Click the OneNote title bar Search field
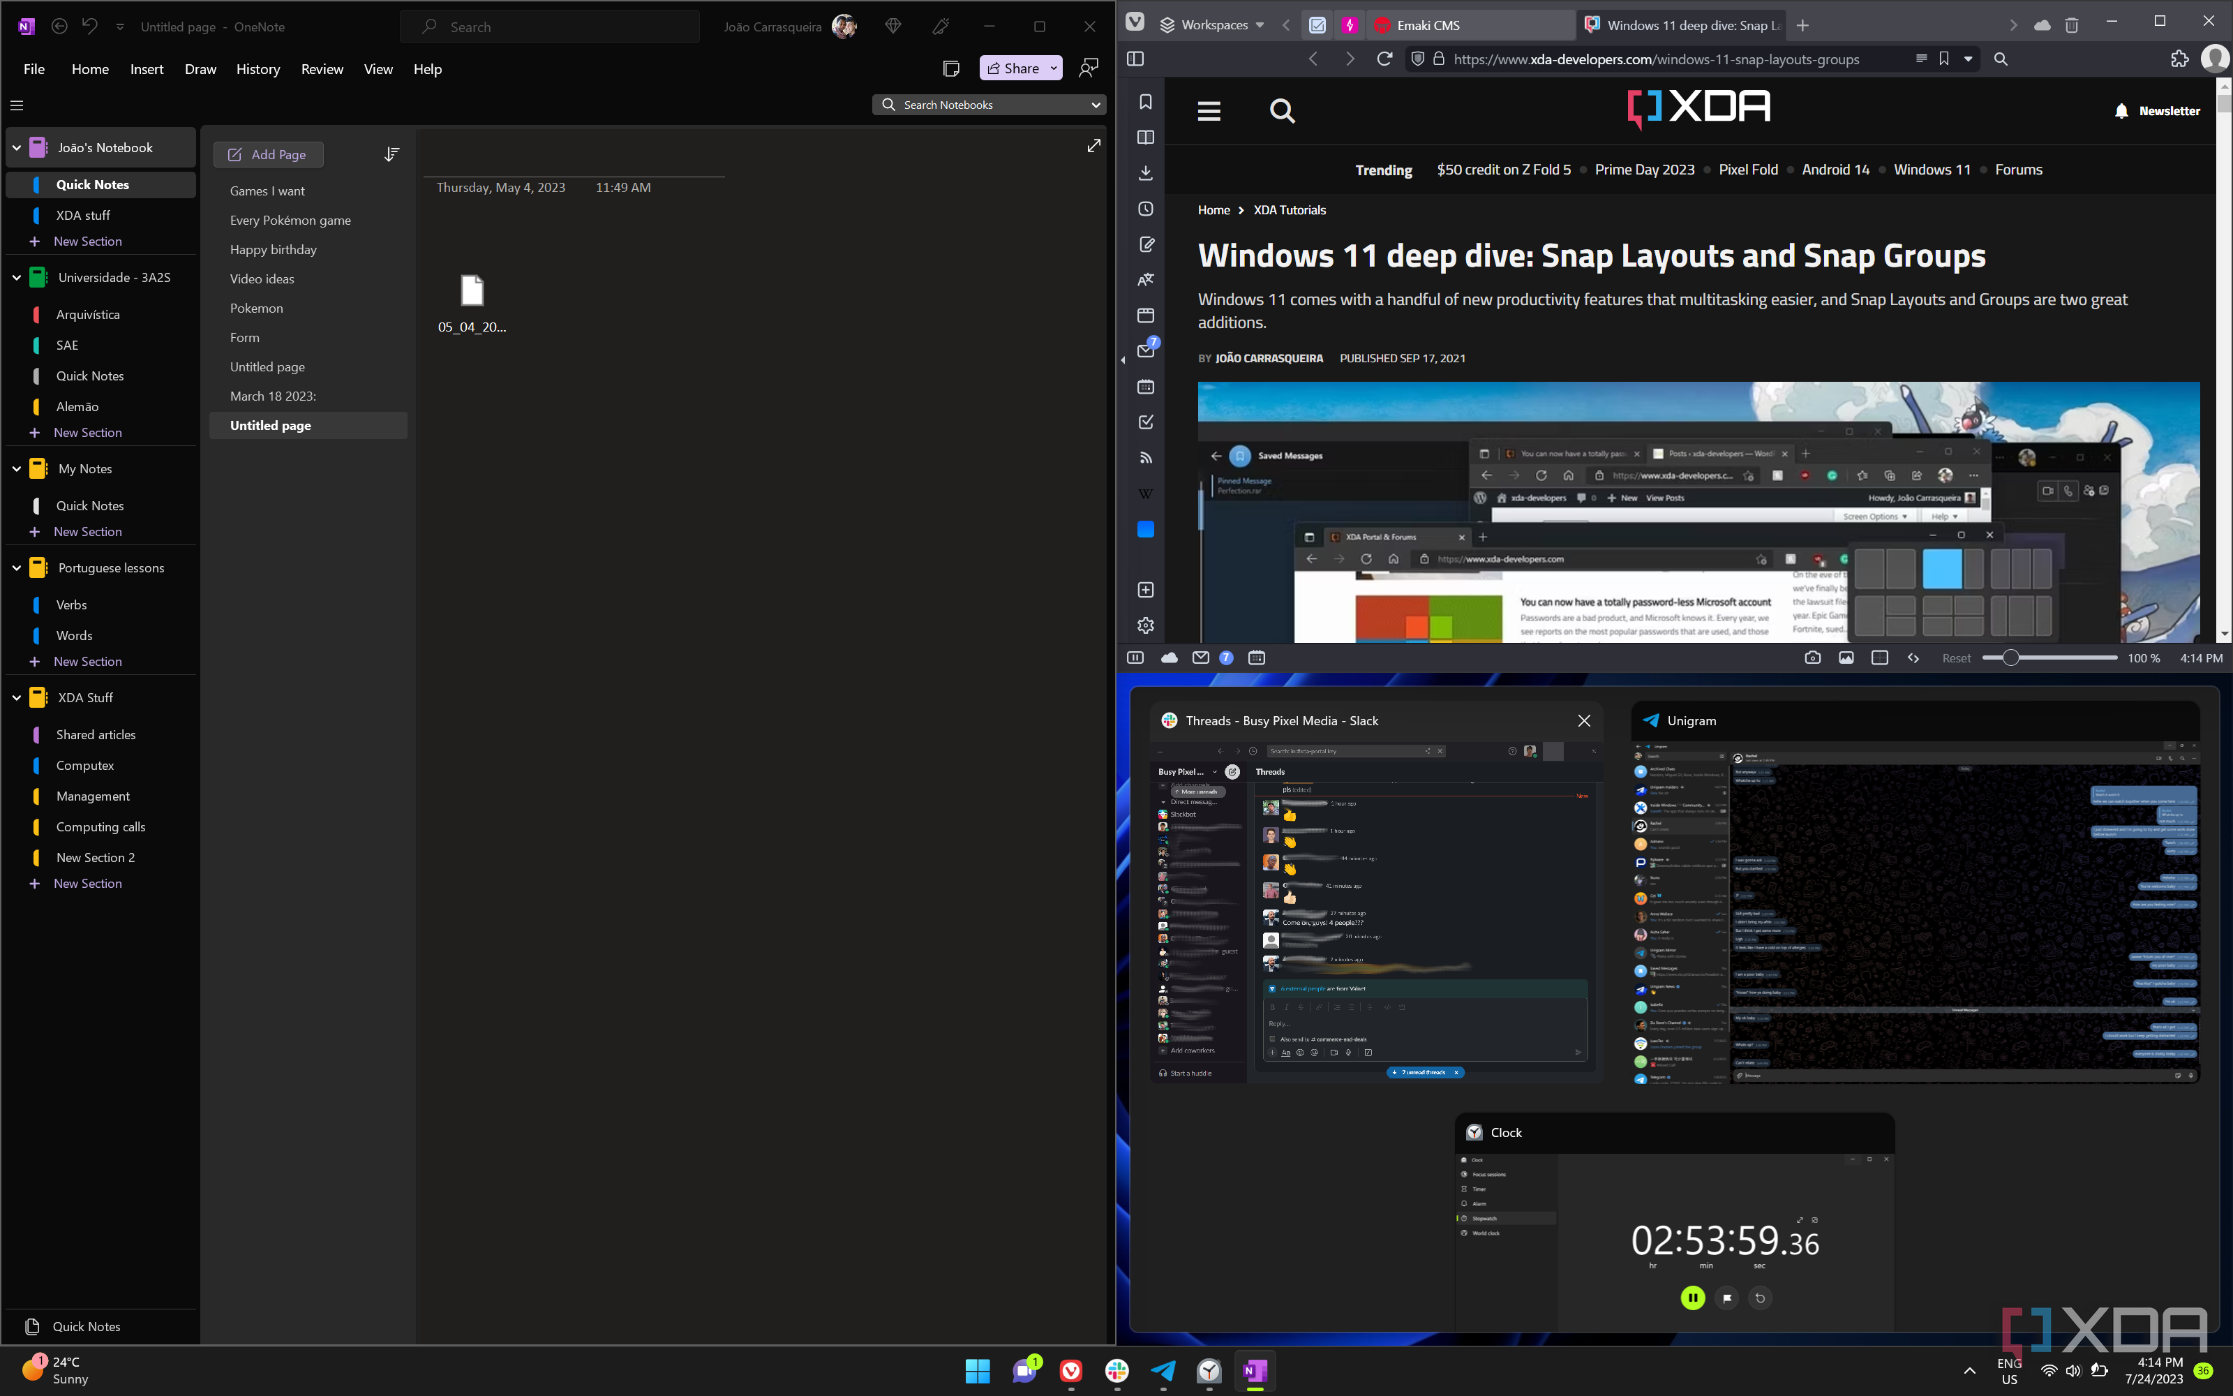2233x1396 pixels. 550,27
